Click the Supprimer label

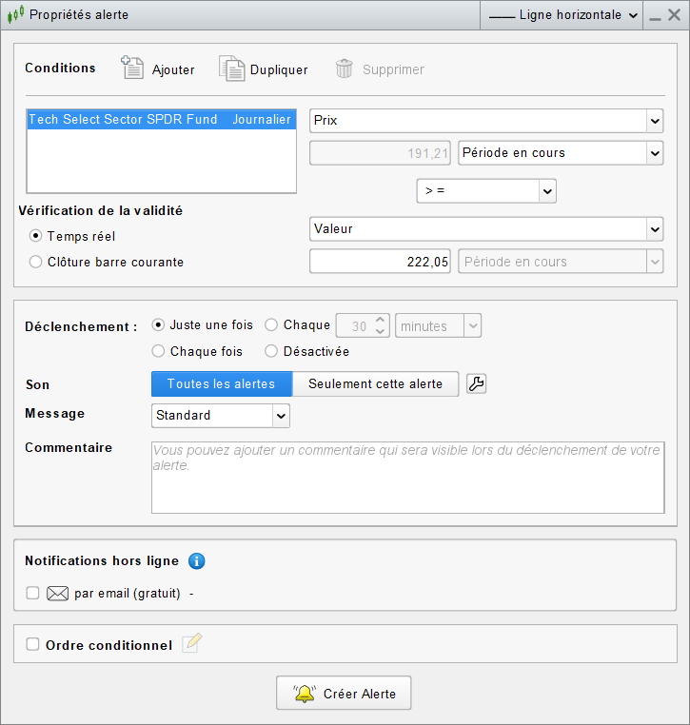pyautogui.click(x=393, y=69)
